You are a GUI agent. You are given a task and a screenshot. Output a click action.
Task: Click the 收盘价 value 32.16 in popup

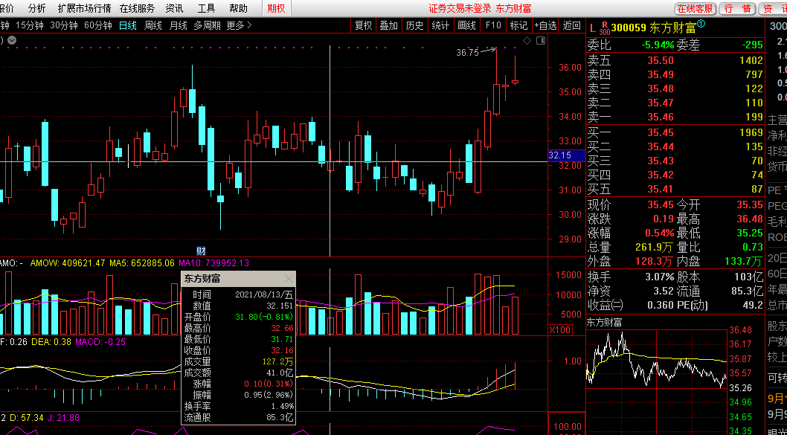click(282, 350)
